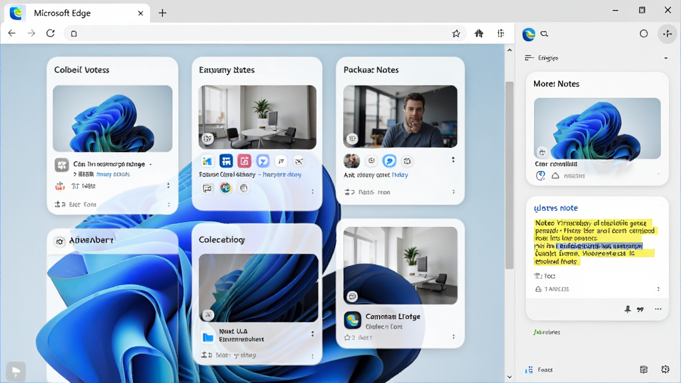Click the blue-selected line in the sidebar note

(599, 246)
